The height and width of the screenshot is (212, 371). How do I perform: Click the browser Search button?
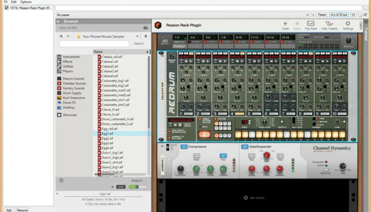coord(139,44)
